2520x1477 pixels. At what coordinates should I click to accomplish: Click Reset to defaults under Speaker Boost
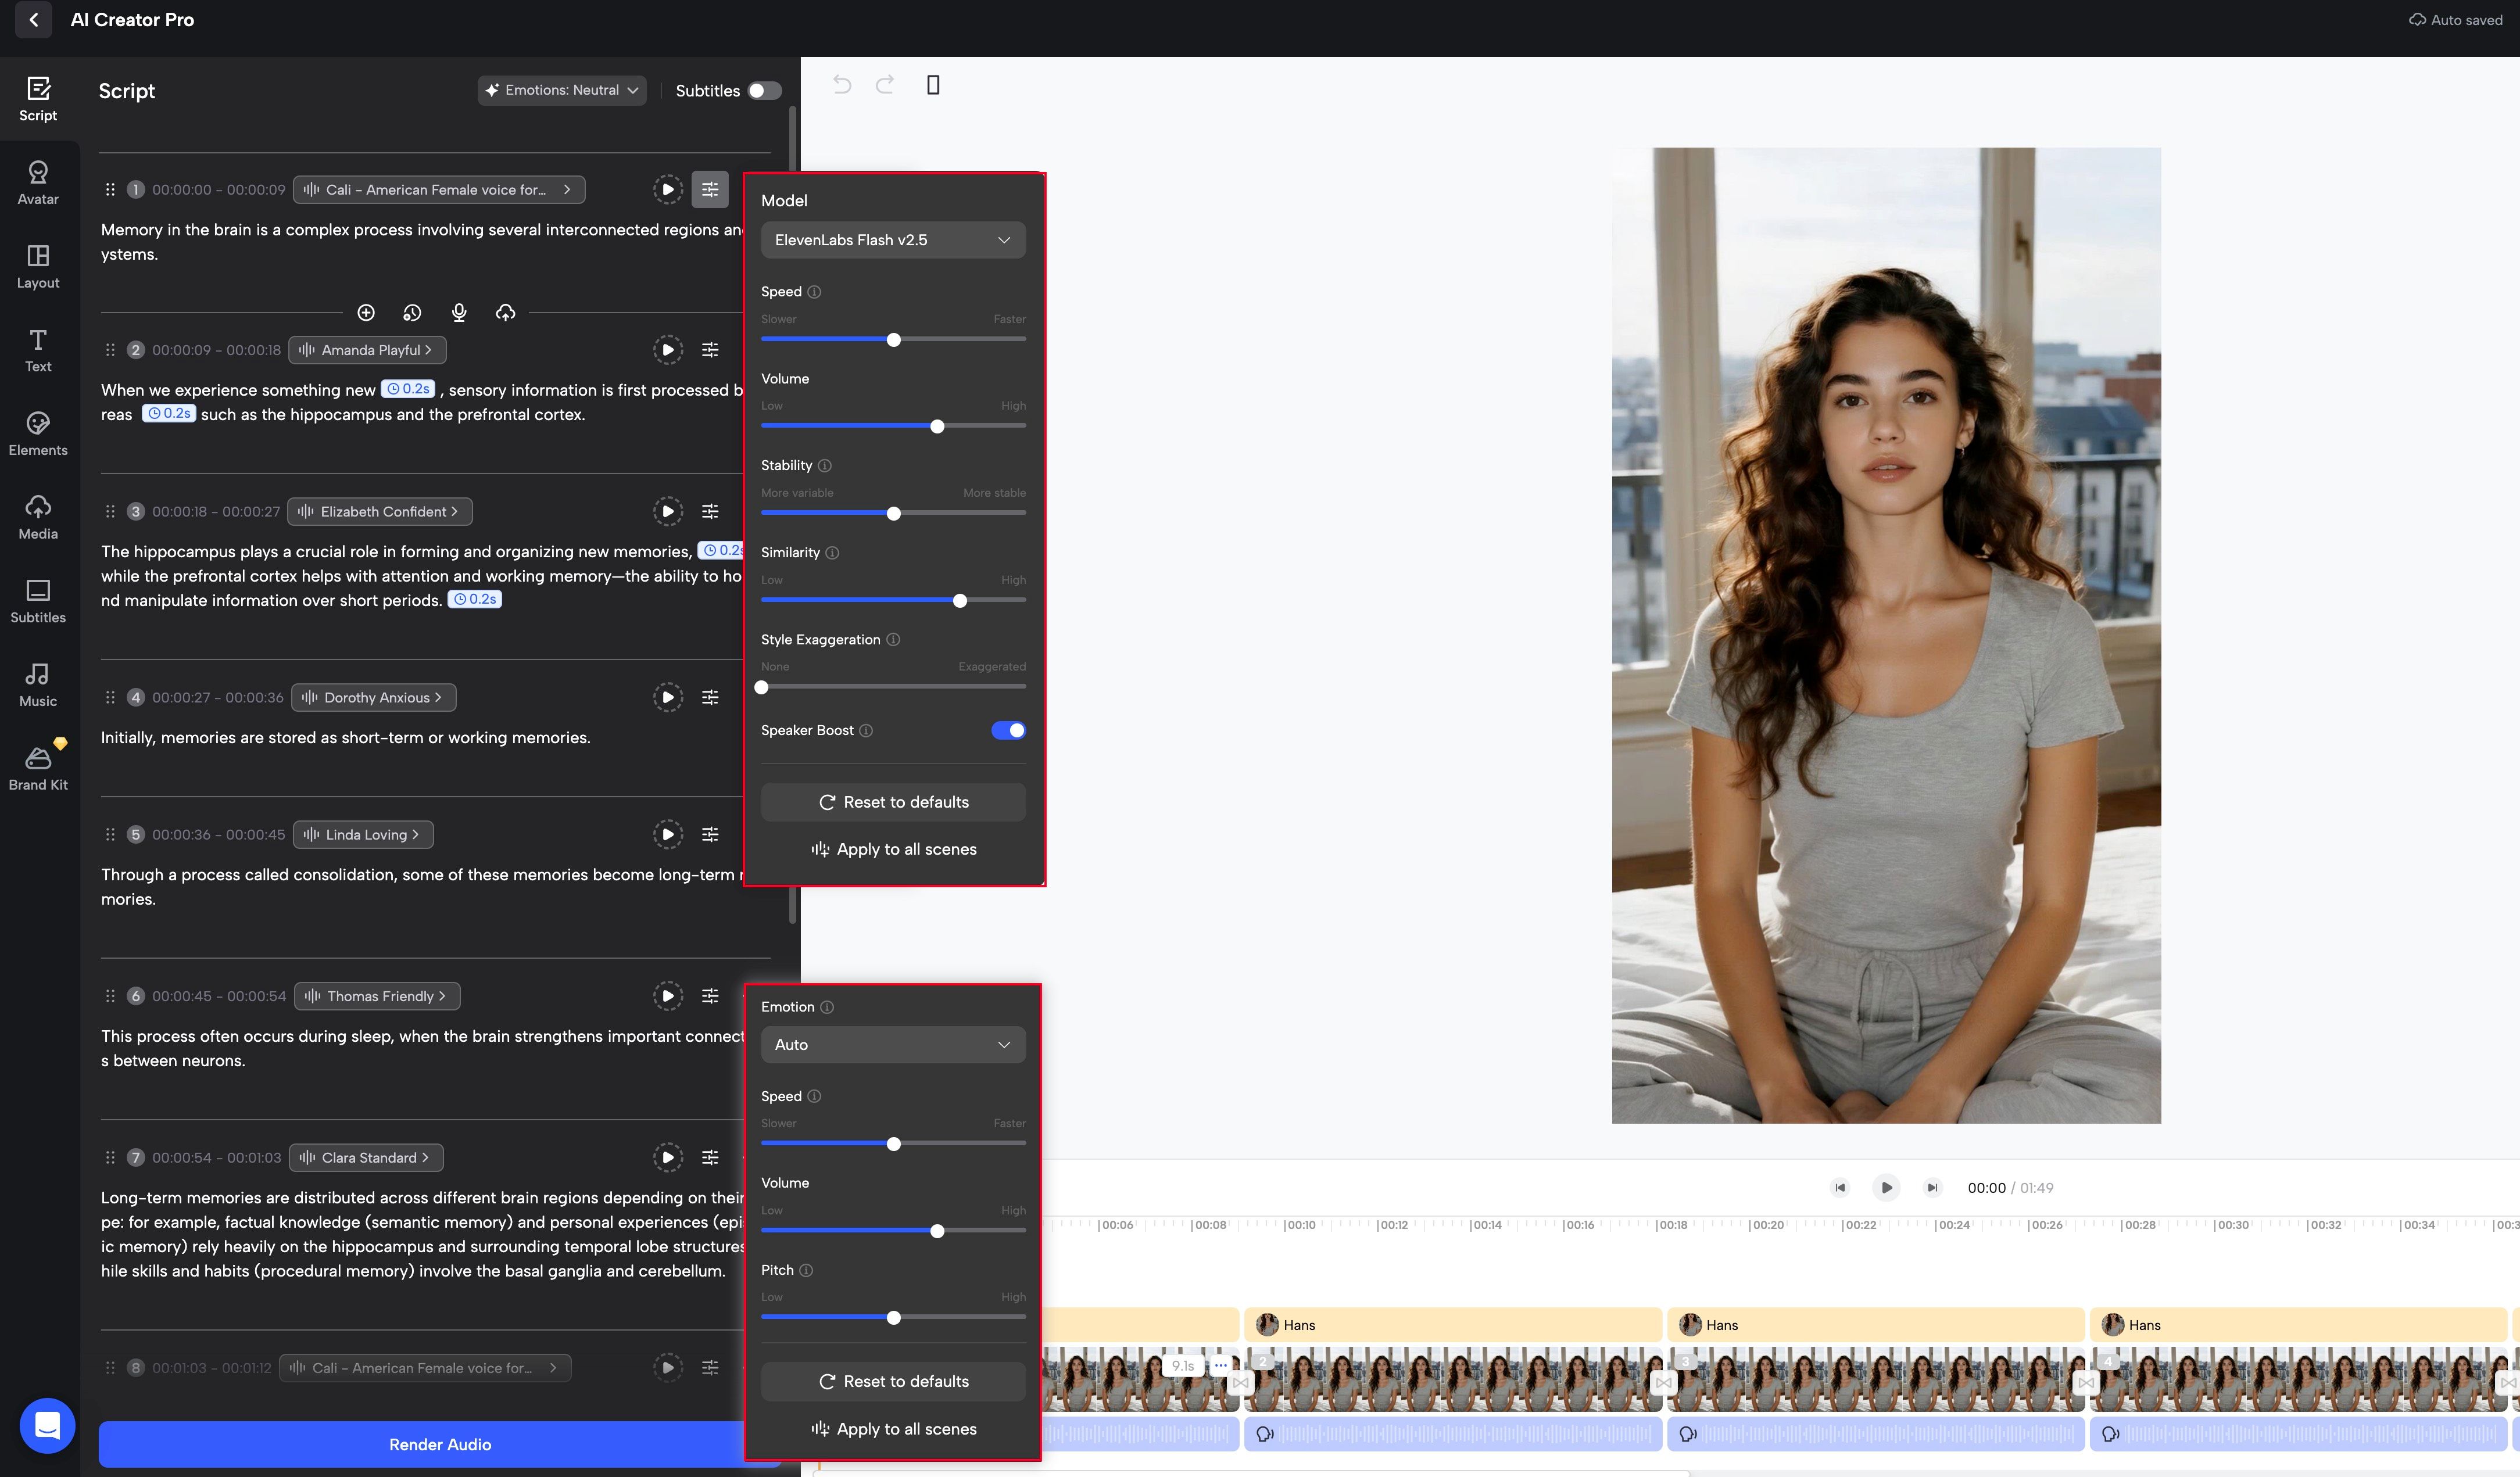click(893, 802)
